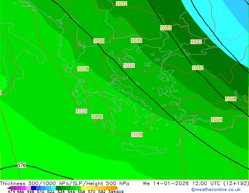Click the legend value 534

(x=61, y=191)
